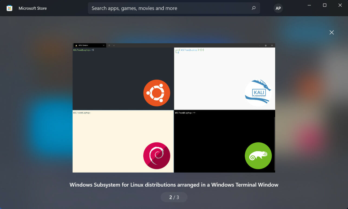This screenshot has height=209, width=348.
Task: Minimize the Microsoft Store window
Action: (x=309, y=5)
